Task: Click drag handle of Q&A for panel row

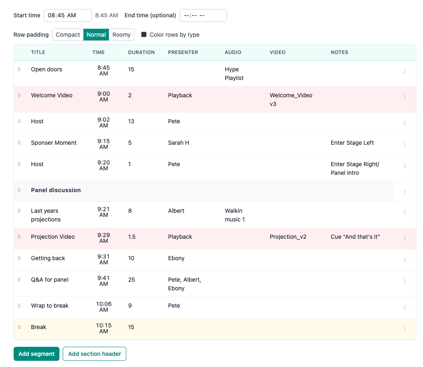Action: [x=19, y=280]
